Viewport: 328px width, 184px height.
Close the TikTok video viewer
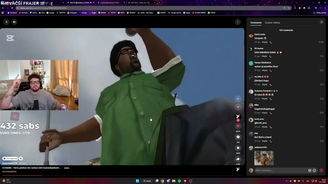7,22
